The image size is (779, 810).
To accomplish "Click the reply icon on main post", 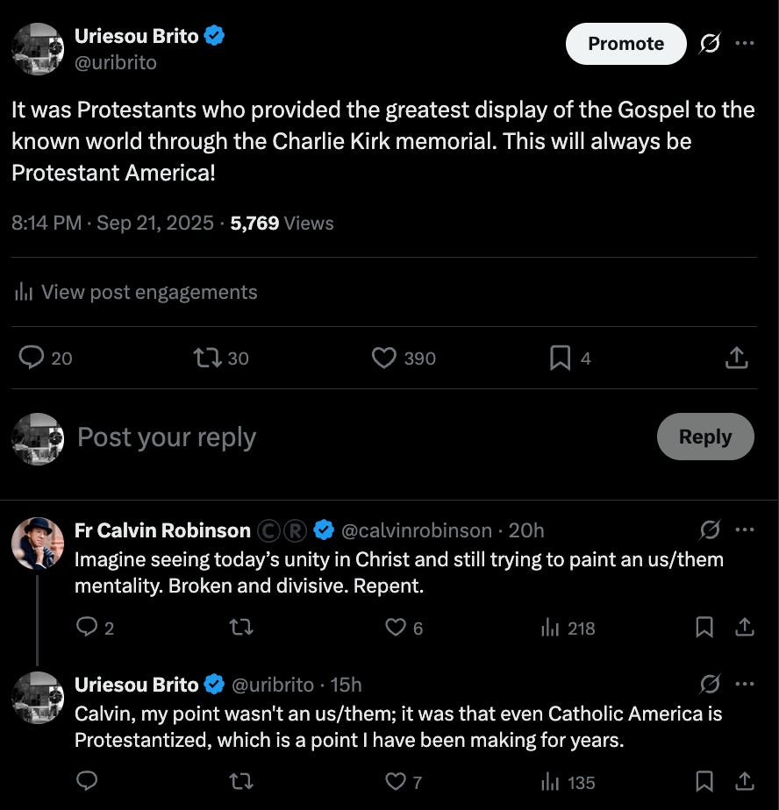I will click(32, 358).
